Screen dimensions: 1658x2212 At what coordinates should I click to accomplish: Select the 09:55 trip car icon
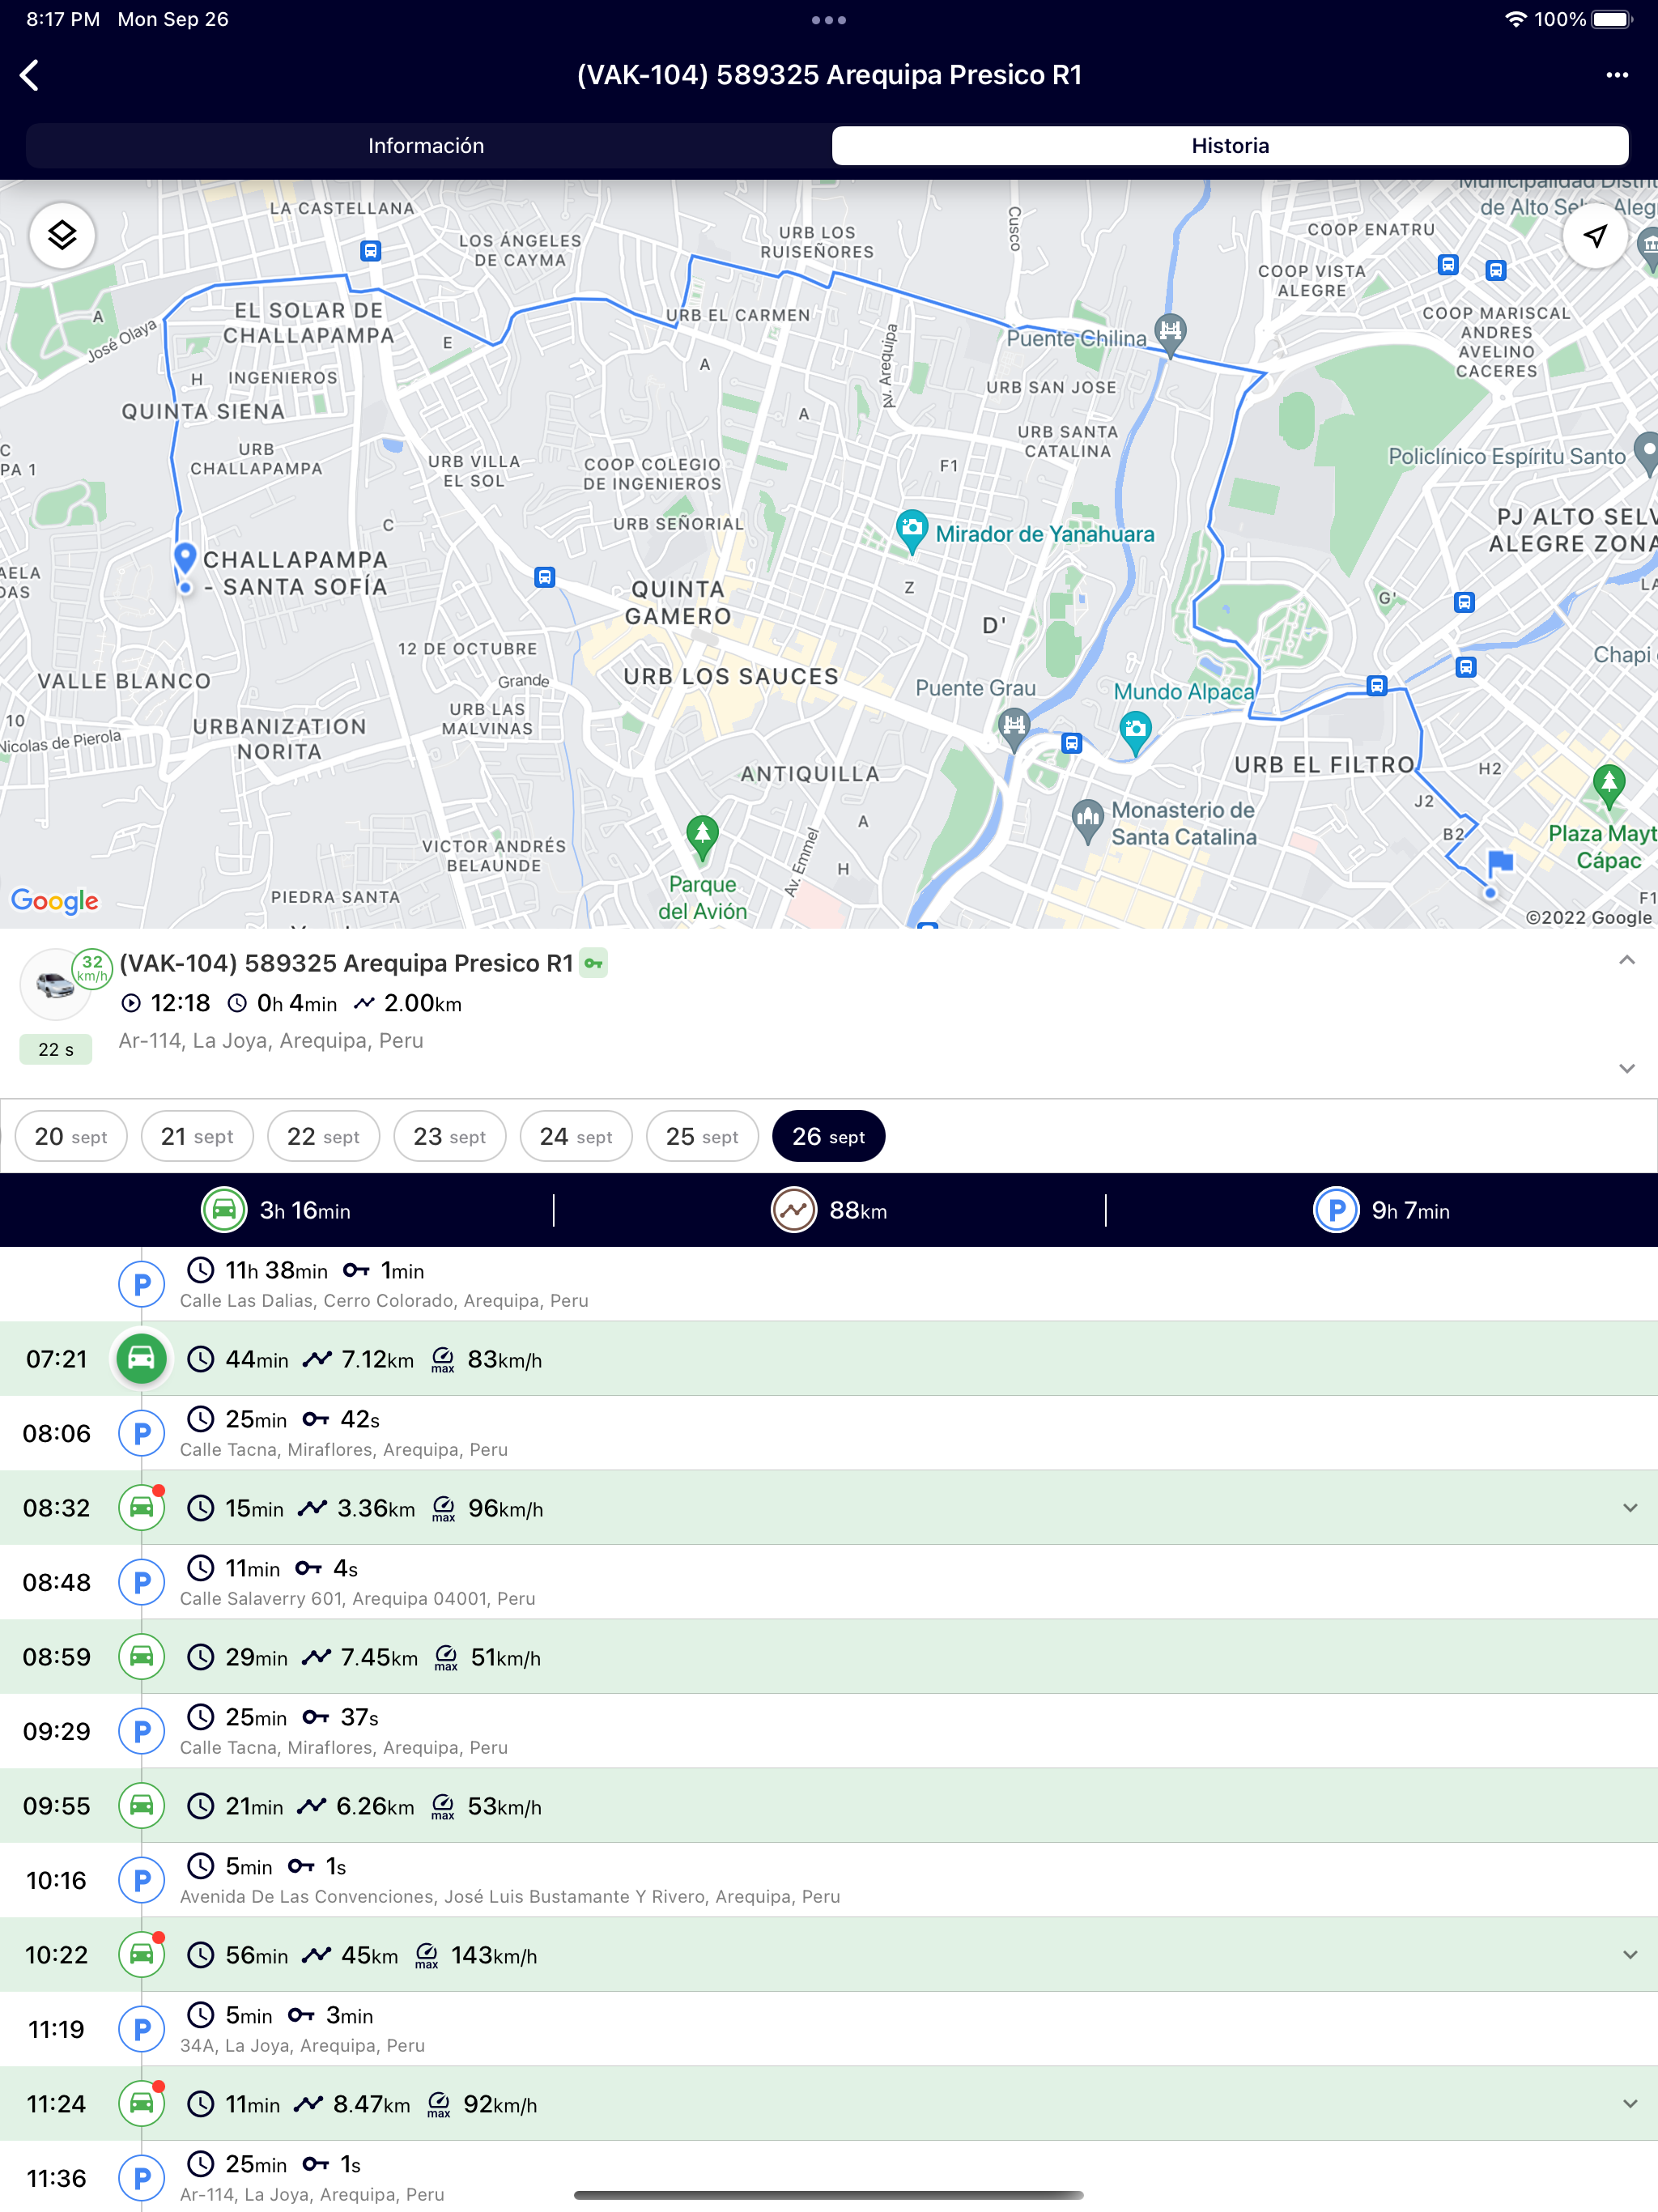(x=142, y=1806)
